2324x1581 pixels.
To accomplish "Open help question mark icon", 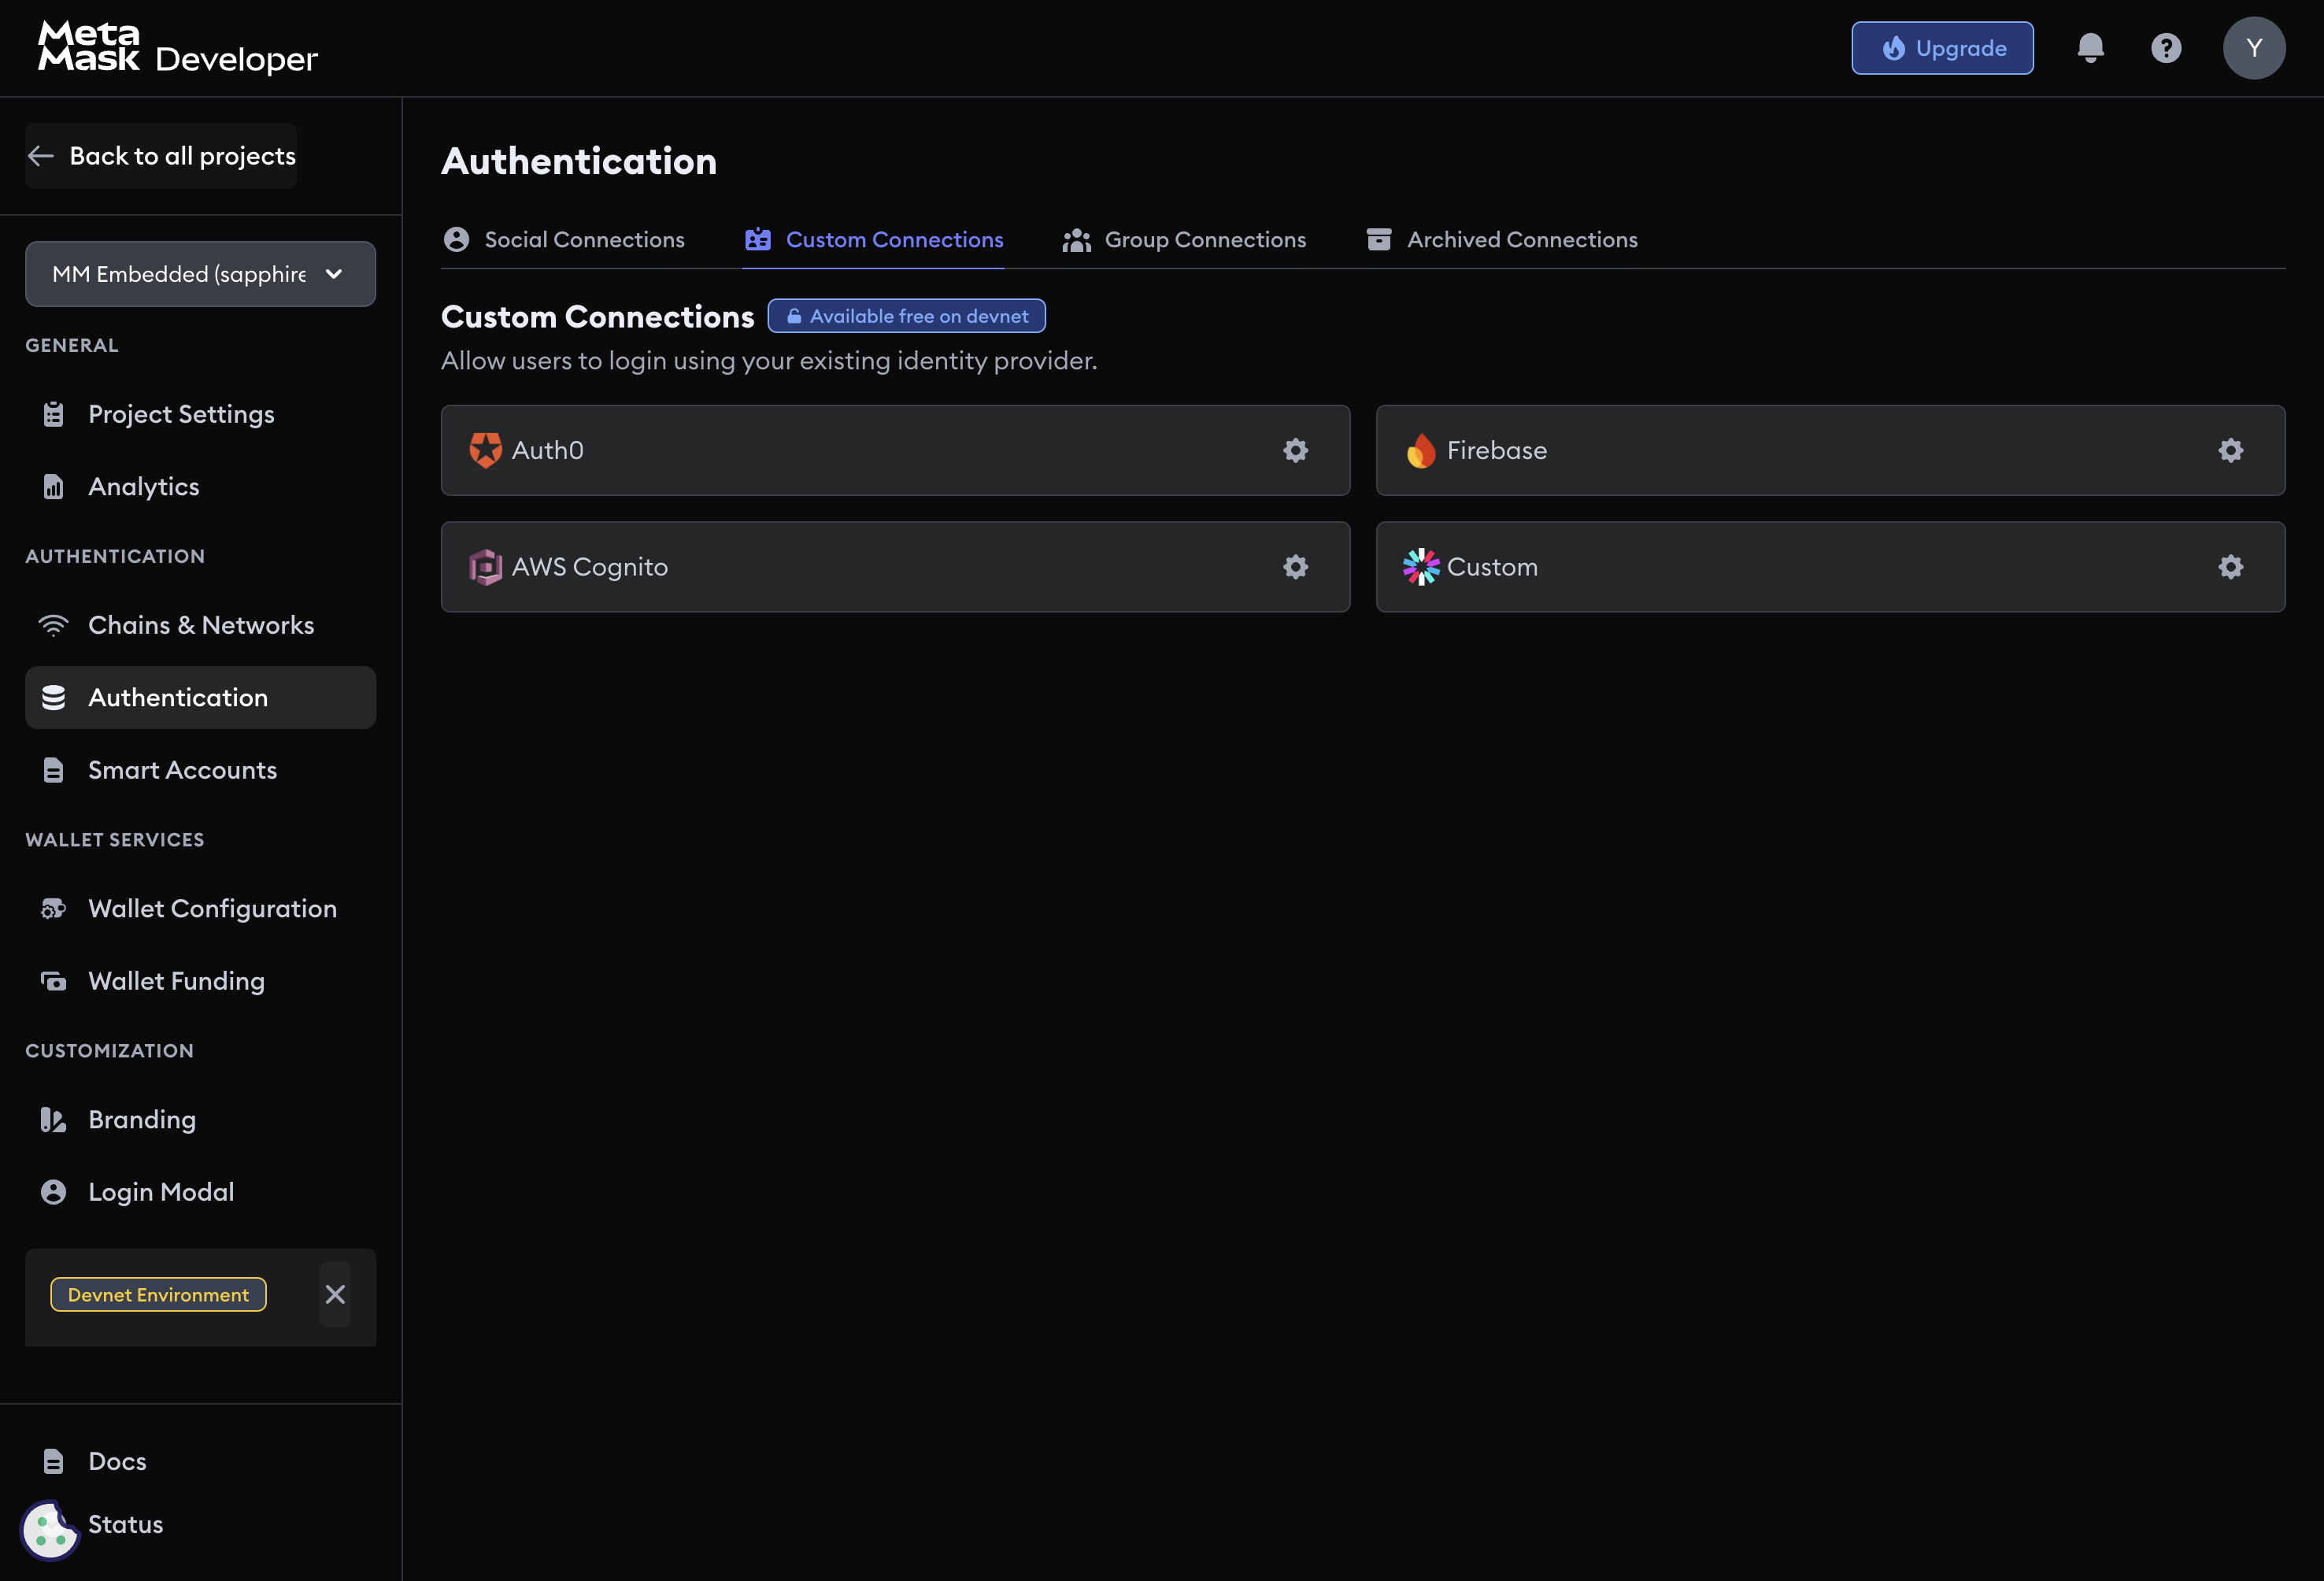I will pyautogui.click(x=2166, y=48).
